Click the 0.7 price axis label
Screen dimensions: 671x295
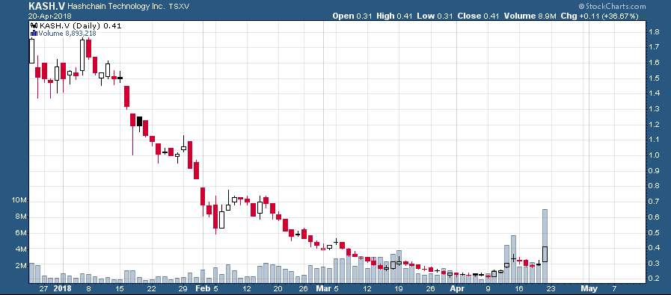[654, 201]
